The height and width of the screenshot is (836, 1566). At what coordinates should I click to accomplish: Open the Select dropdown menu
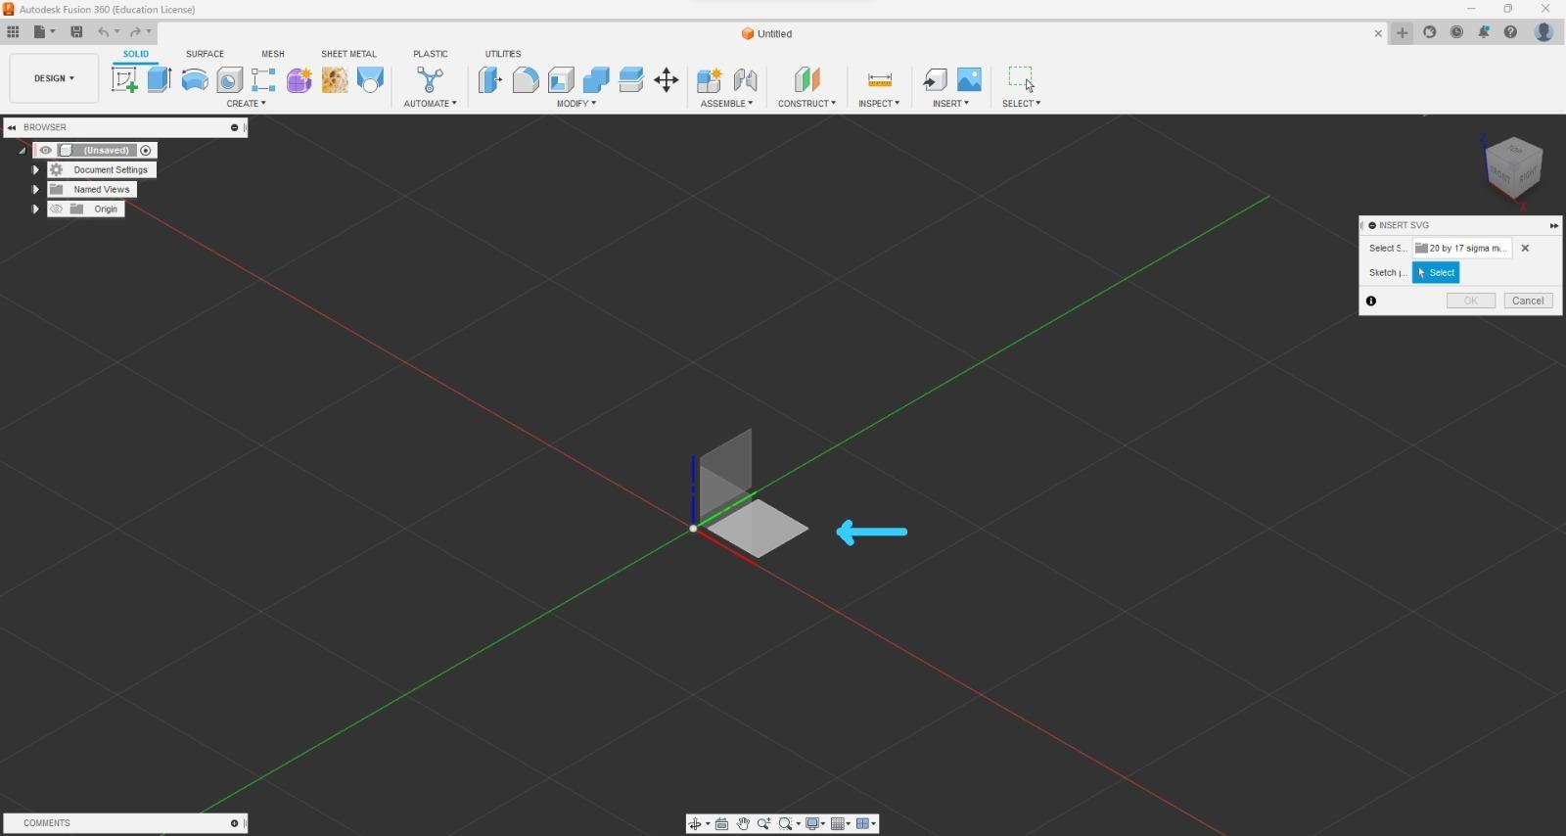tap(1022, 104)
